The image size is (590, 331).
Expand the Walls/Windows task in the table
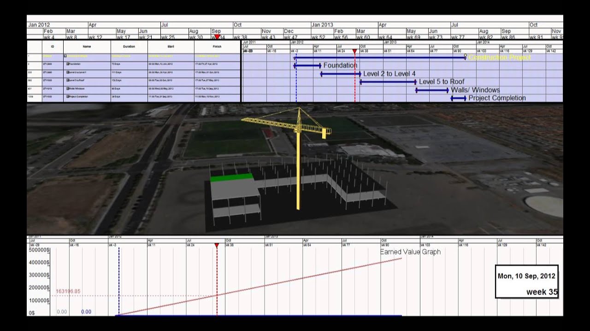coord(68,89)
